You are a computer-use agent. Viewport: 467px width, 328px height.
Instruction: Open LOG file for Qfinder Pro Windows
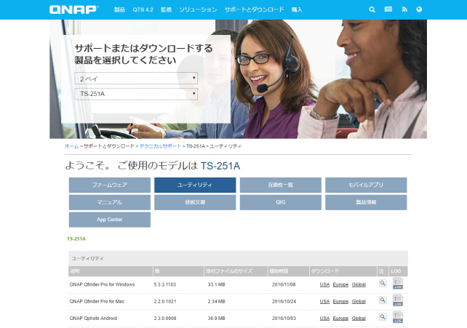click(x=398, y=283)
